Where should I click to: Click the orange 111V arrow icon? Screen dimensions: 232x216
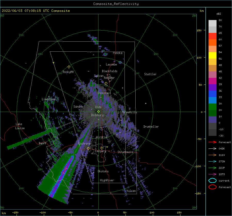coord(212,155)
